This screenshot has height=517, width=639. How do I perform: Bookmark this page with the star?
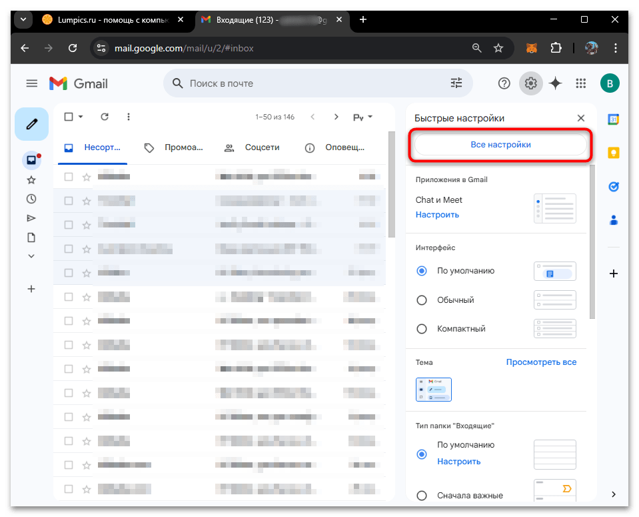498,48
